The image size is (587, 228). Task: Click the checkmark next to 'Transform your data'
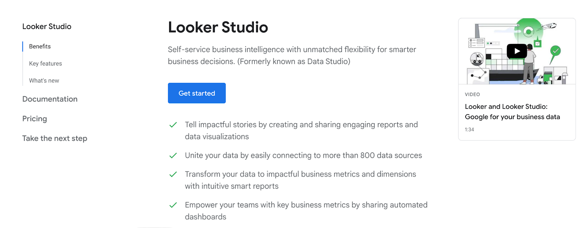pos(173,174)
